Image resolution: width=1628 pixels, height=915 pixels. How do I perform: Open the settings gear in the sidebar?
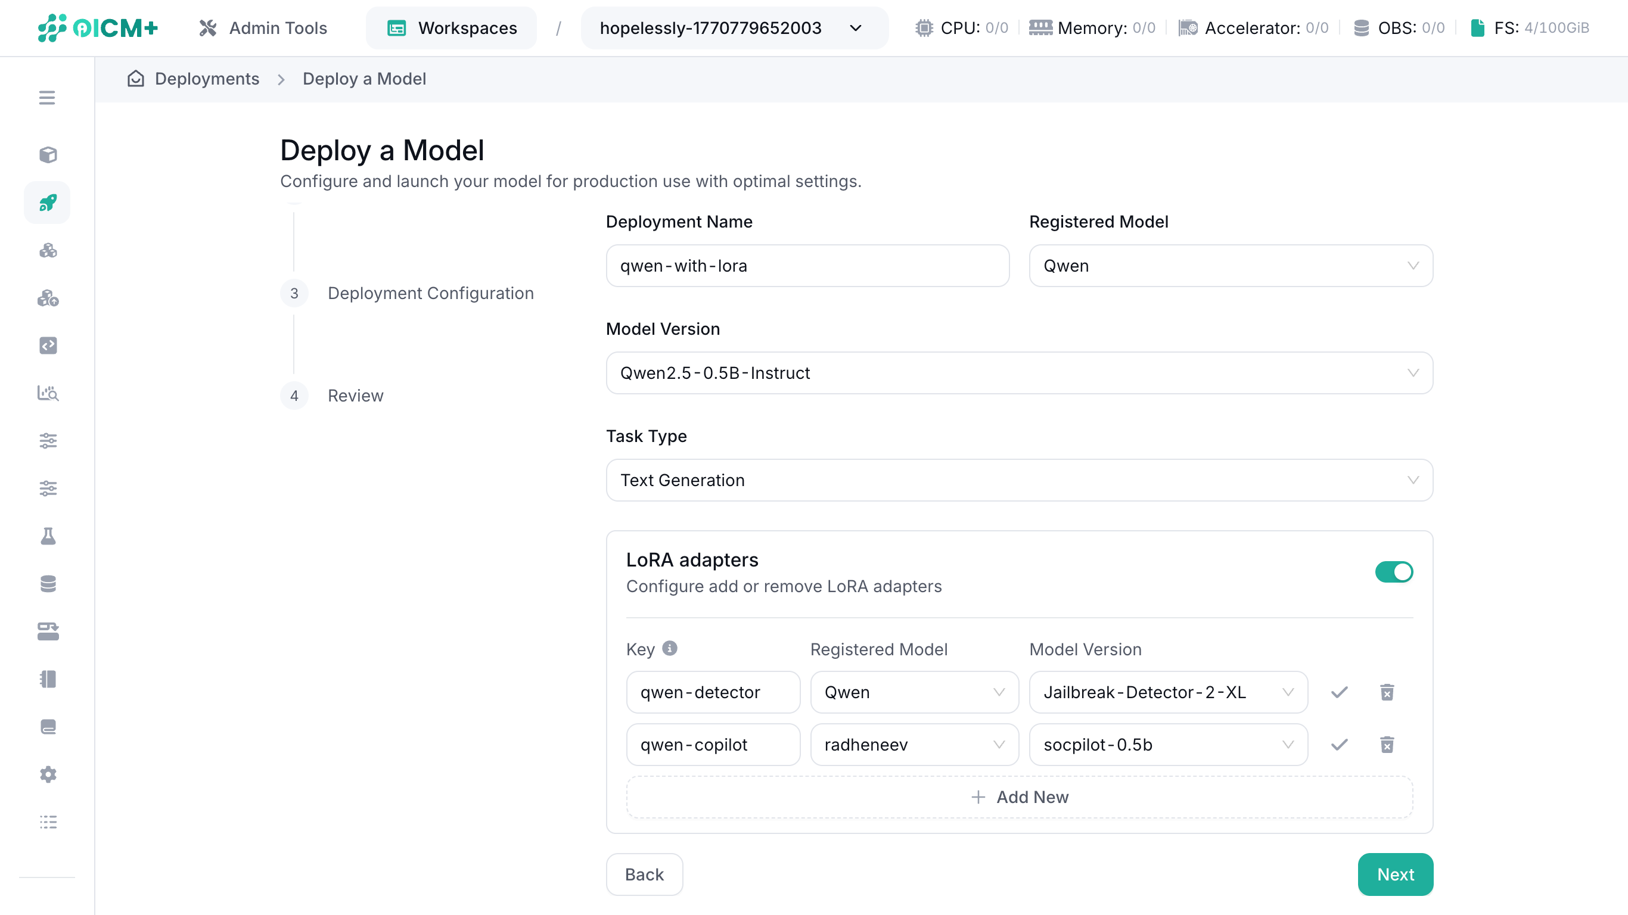coord(48,774)
